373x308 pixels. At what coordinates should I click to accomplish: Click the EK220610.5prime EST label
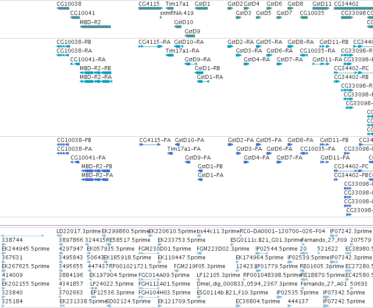click(x=172, y=231)
